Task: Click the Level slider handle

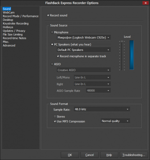Action: [x=122, y=41]
